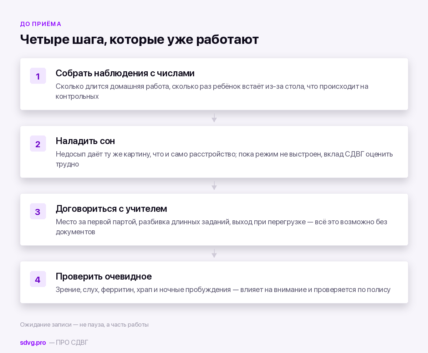Click description starting 'Сколько длится домашняя работа'
This screenshot has height=353, width=428.
pyautogui.click(x=212, y=91)
